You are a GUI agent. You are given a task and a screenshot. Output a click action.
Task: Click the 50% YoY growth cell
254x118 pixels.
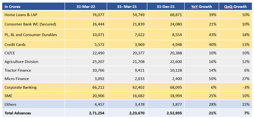(212, 79)
